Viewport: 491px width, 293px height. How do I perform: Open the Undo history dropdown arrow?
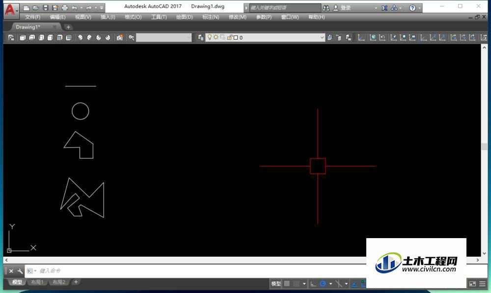click(81, 8)
